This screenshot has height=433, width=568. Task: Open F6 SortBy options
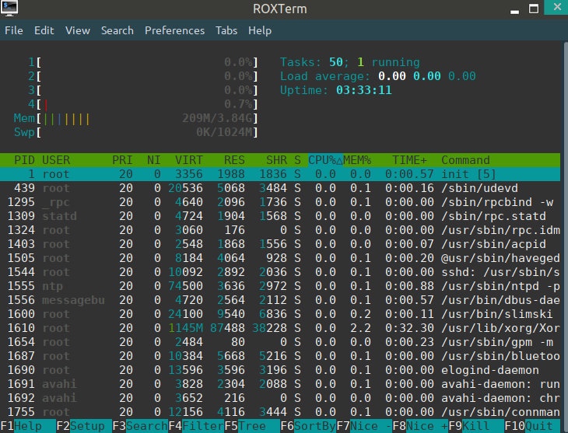pyautogui.click(x=307, y=426)
